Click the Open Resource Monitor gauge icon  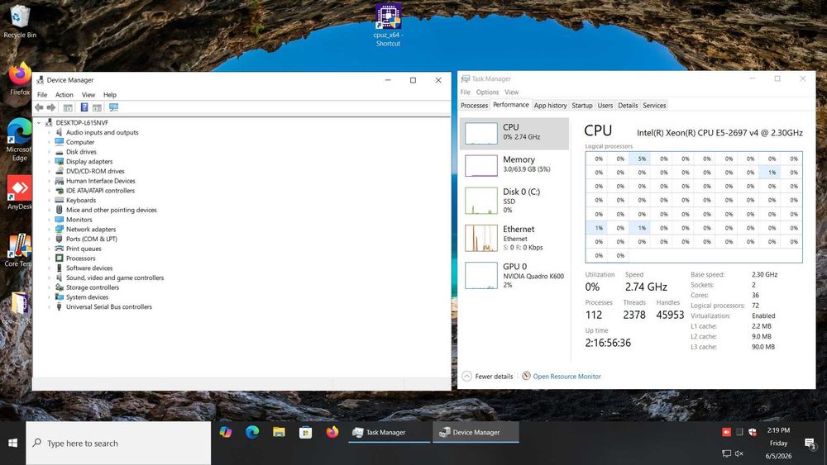526,376
